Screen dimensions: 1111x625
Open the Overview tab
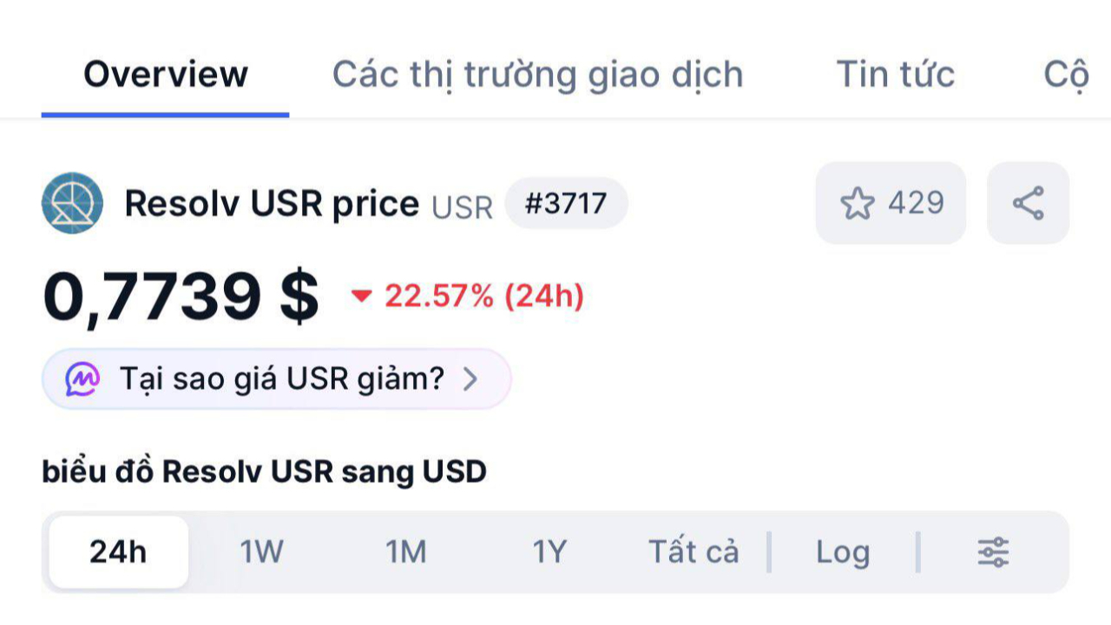[x=166, y=75]
